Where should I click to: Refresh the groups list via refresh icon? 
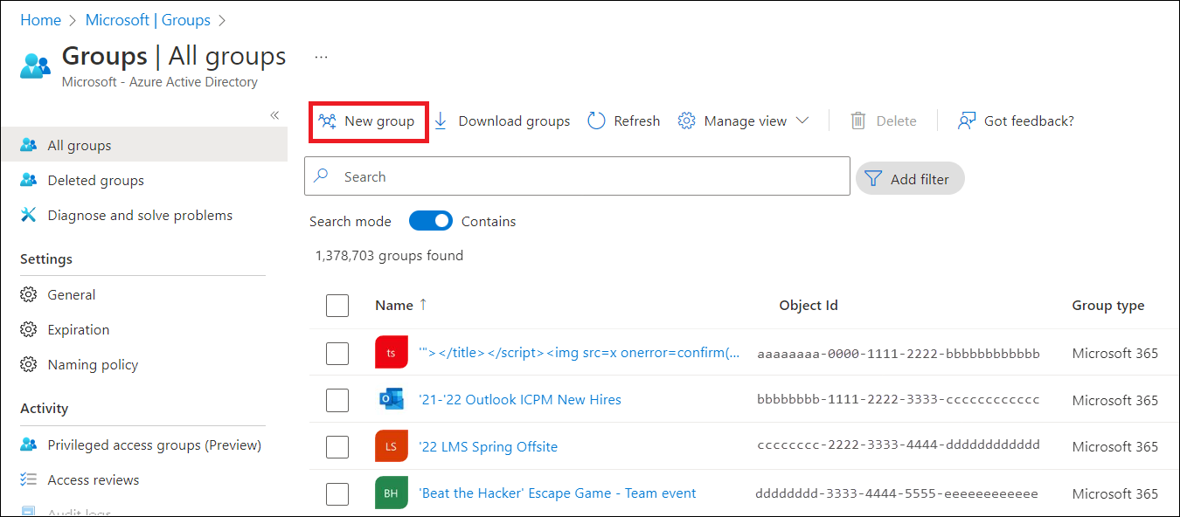coord(595,121)
